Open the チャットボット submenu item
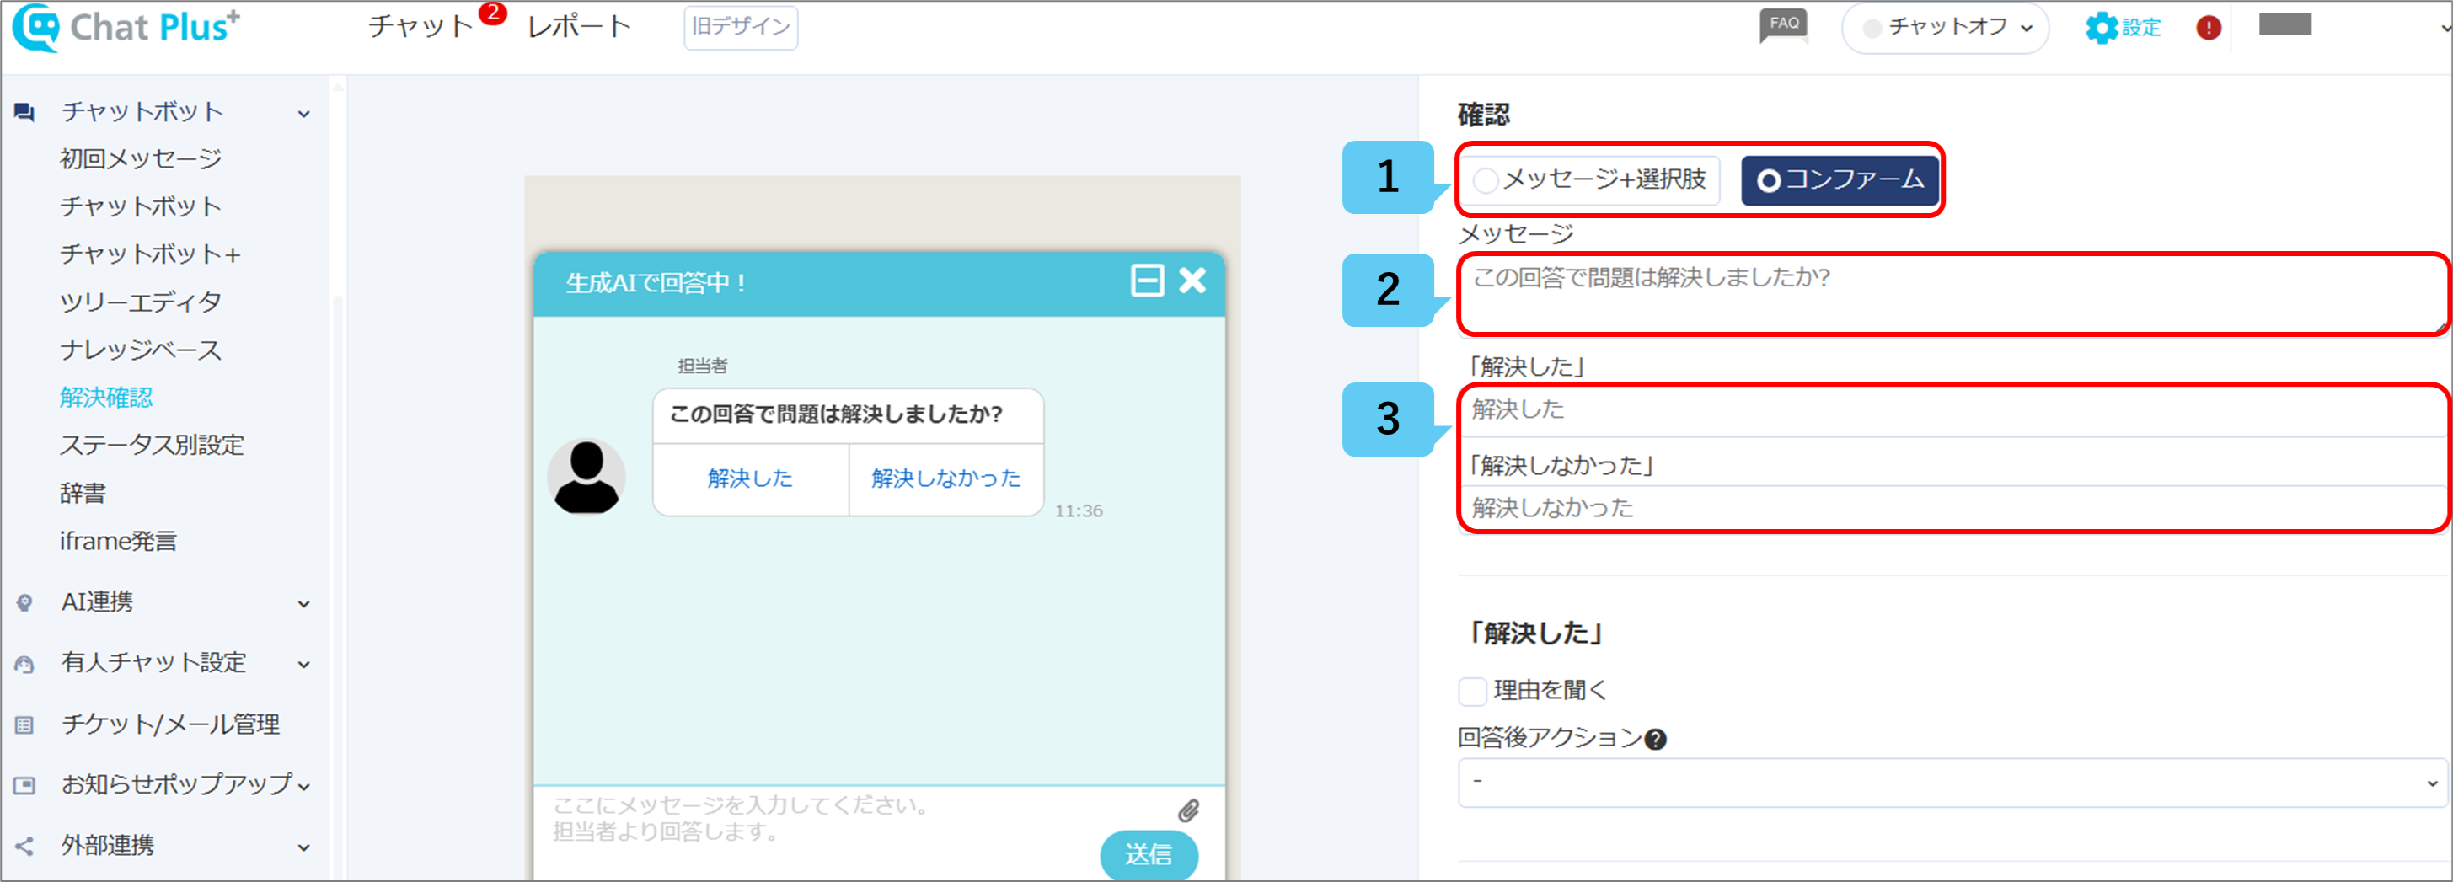 pos(141,206)
